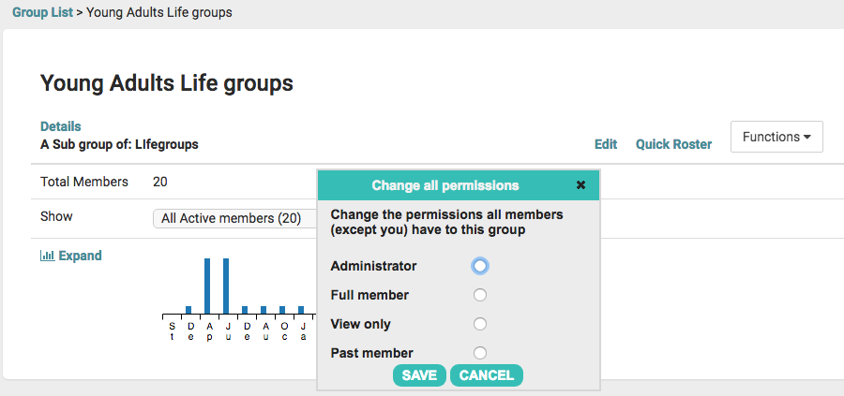Save the permission changes
The width and height of the screenshot is (844, 396).
[419, 375]
